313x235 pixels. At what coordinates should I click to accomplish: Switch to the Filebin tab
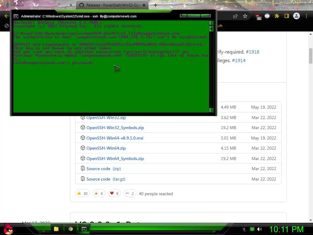[x=38, y=5]
